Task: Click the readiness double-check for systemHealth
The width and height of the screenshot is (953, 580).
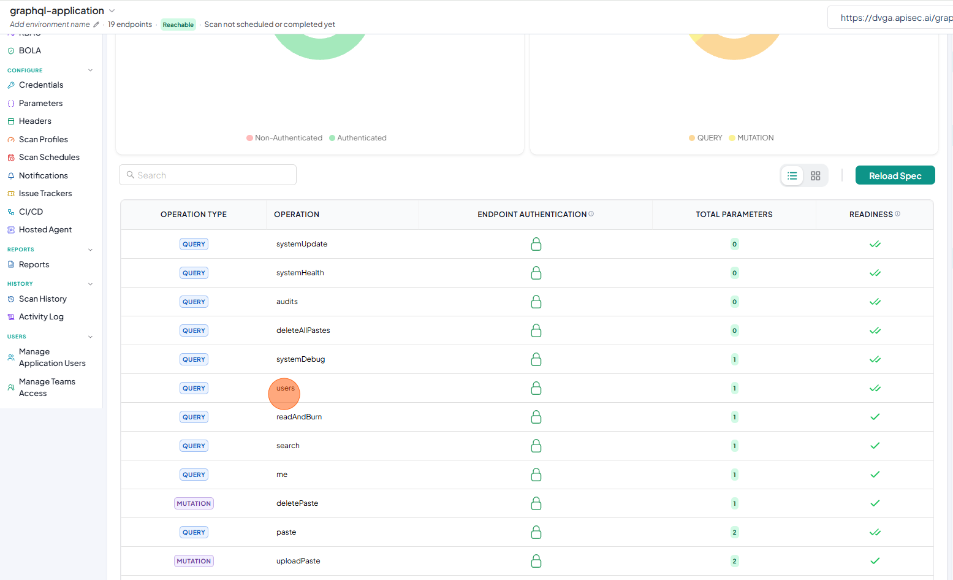Action: 875,273
